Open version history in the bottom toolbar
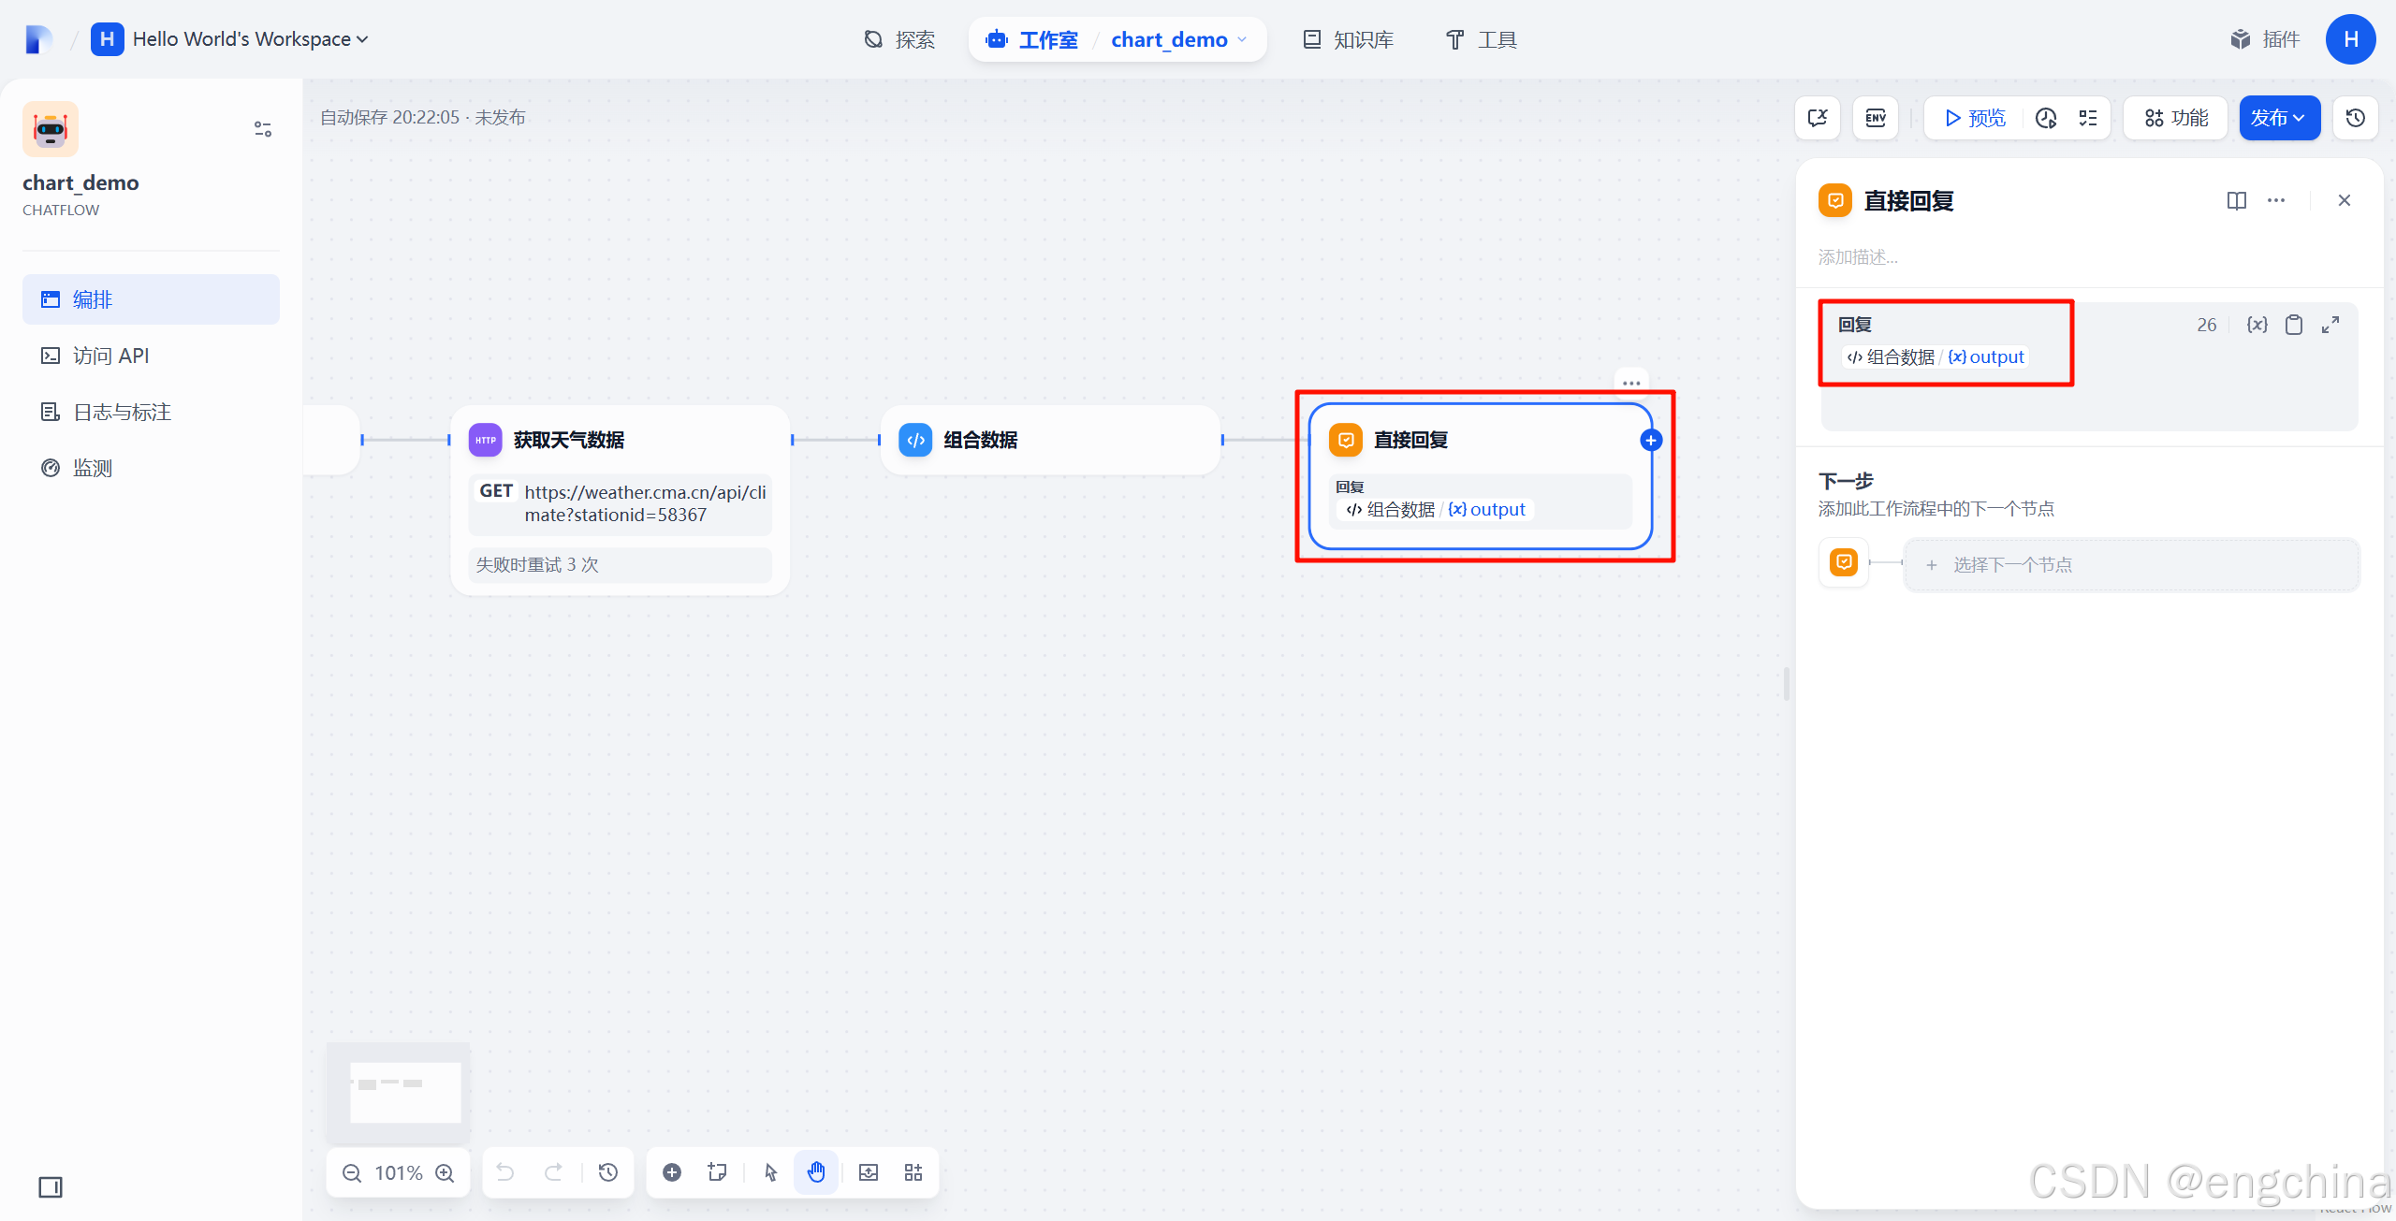The image size is (2396, 1221). coord(608,1172)
